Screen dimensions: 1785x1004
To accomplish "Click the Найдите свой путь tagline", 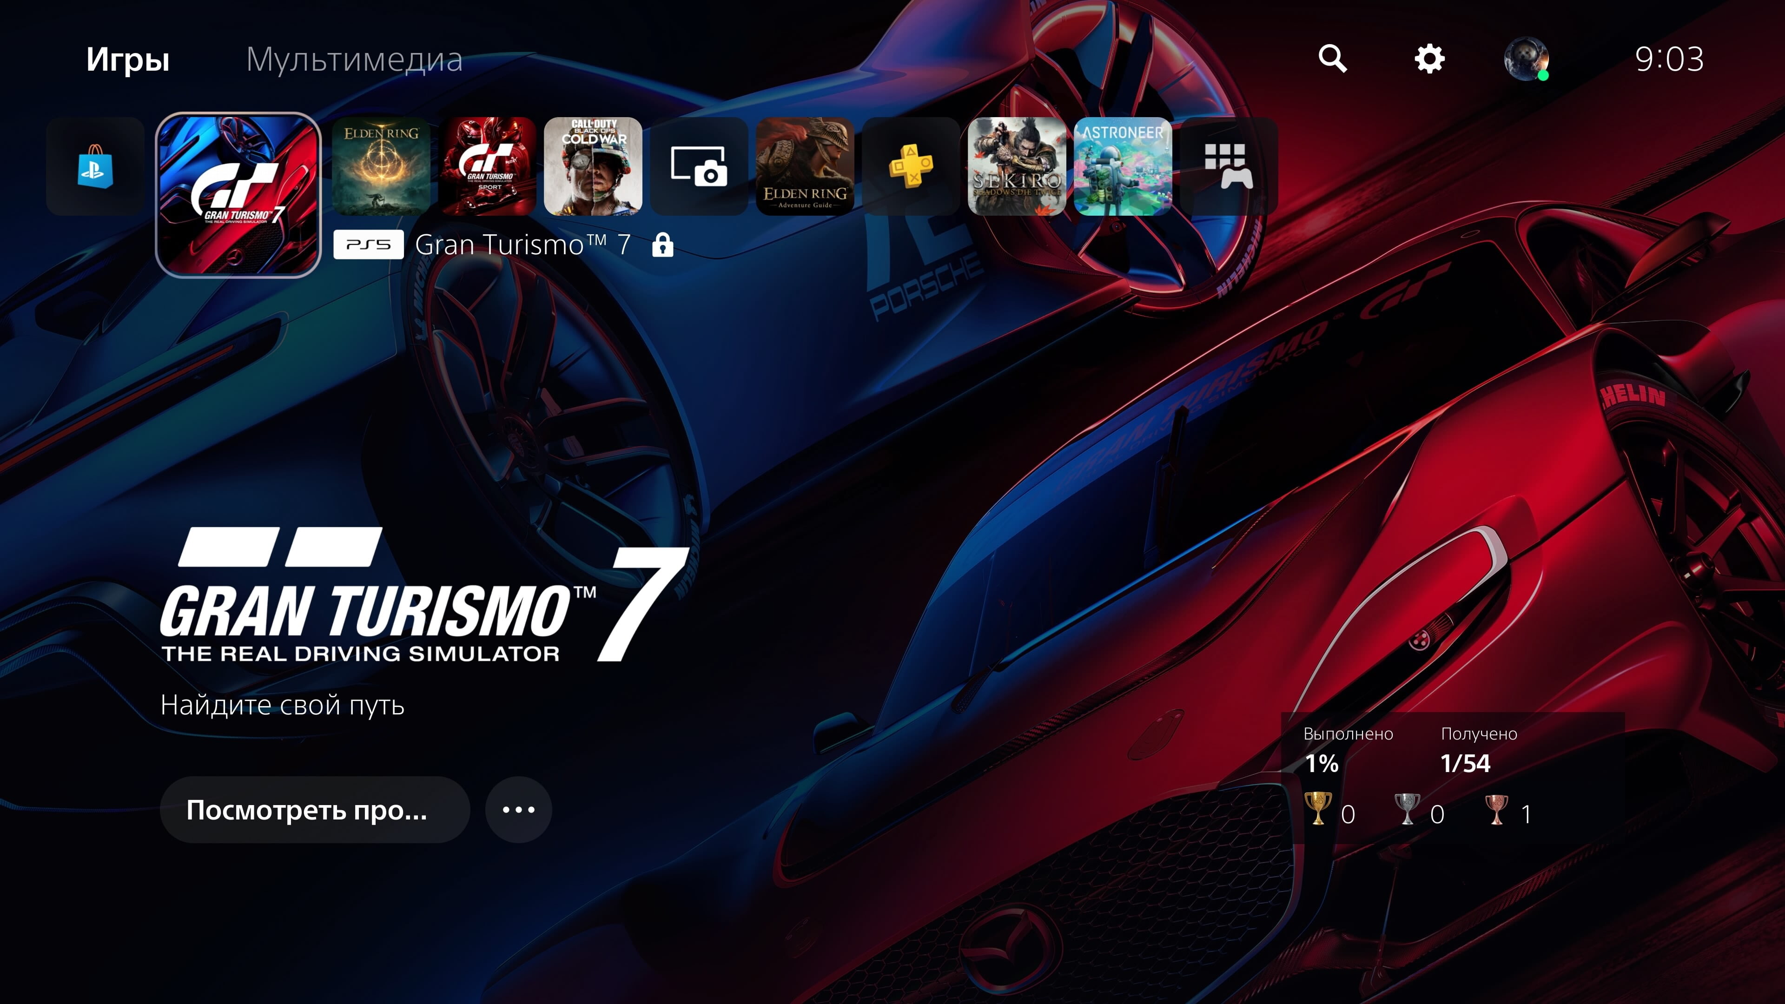I will coord(282,705).
